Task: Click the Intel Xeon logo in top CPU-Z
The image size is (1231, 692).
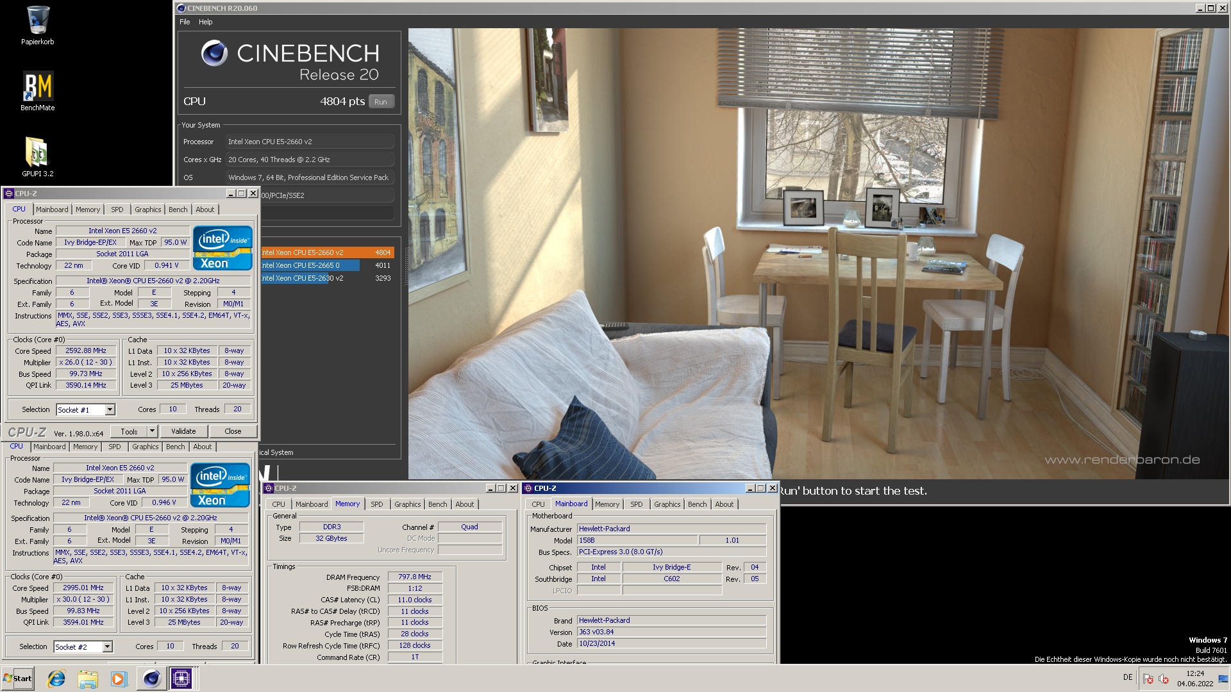Action: tap(222, 247)
